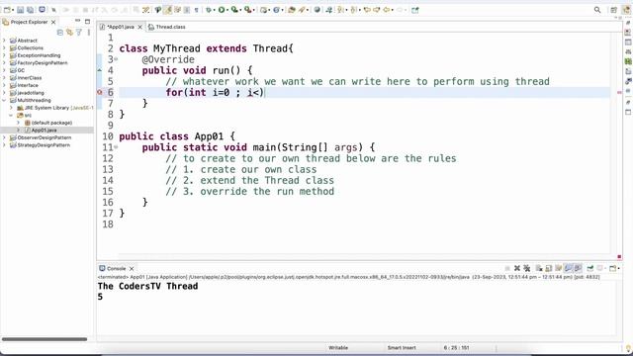Click the New Java Class icon
The height and width of the screenshot is (356, 633).
point(276,10)
